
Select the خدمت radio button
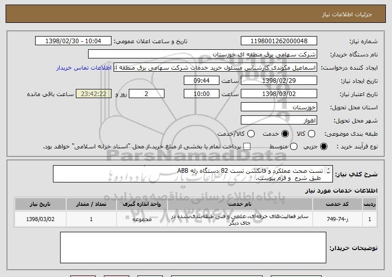tap(285, 134)
